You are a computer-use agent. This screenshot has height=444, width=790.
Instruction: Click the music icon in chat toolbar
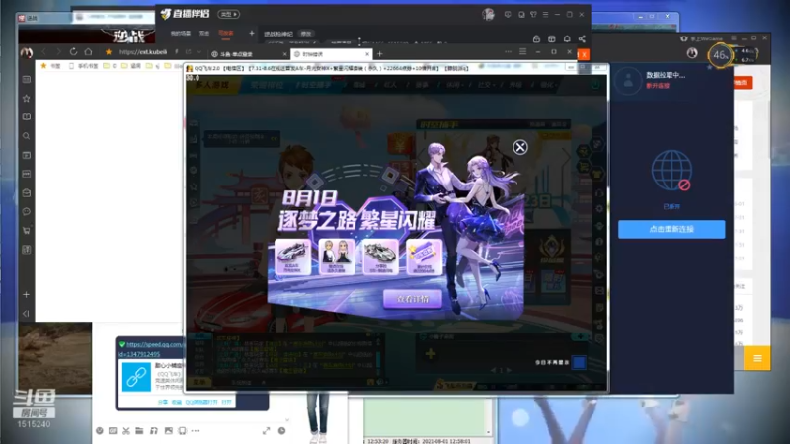(x=154, y=431)
